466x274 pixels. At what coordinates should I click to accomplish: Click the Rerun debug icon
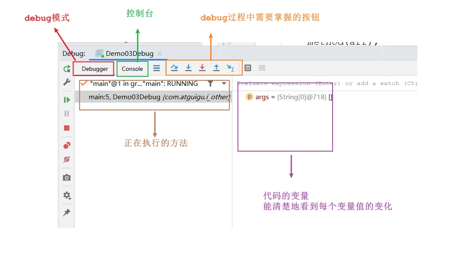(x=67, y=69)
